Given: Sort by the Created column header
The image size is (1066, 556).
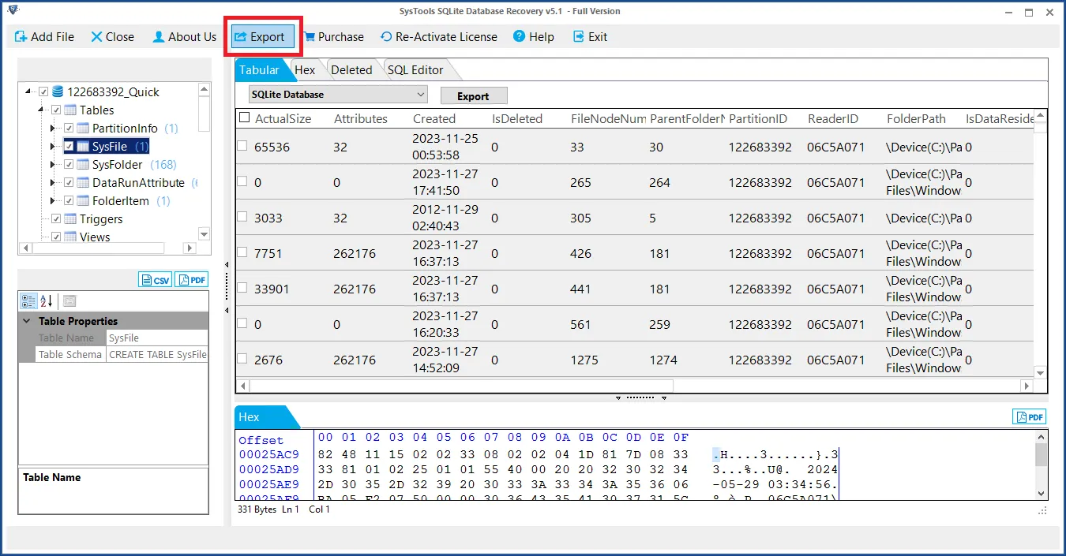Looking at the screenshot, I should [434, 118].
